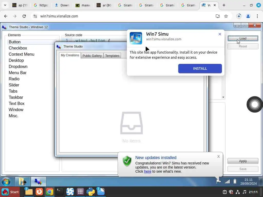The height and width of the screenshot is (197, 263).
Task: Click Theme Studio icon on Win7 taskbar
Action: [38, 182]
